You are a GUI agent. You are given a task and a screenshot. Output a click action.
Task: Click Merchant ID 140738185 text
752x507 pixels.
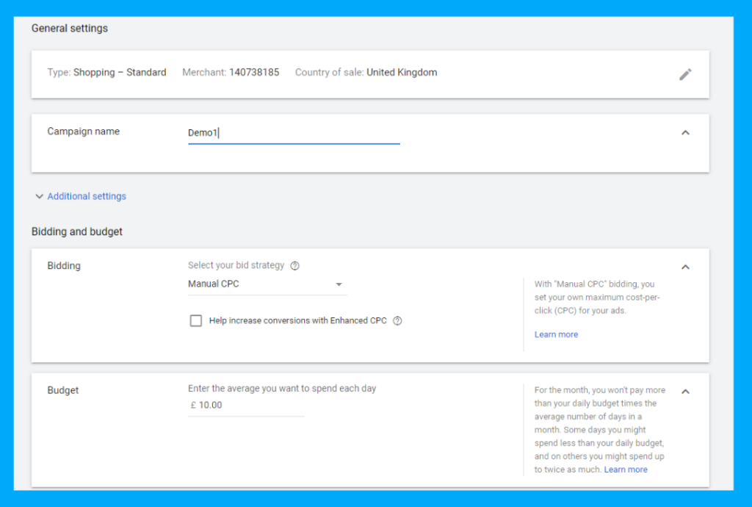click(231, 72)
